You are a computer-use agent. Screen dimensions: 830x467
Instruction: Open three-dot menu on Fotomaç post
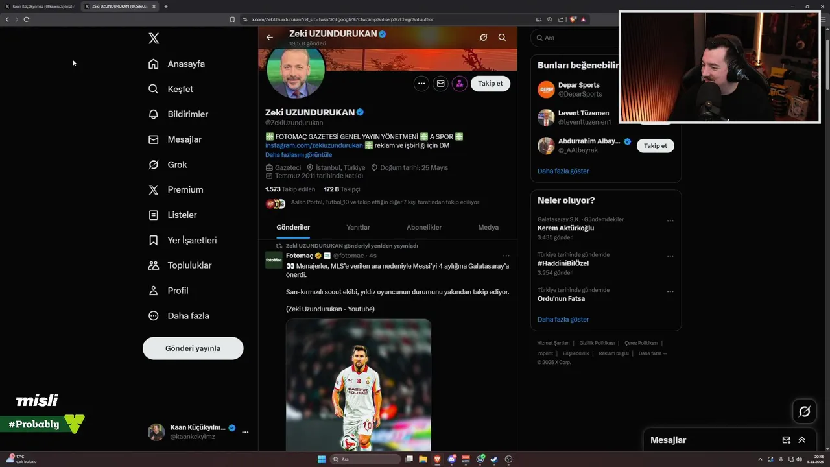(506, 256)
